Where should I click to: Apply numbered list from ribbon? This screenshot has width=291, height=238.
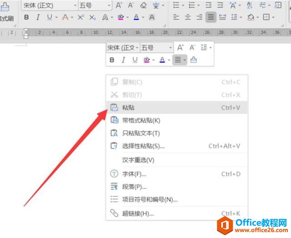192,5
